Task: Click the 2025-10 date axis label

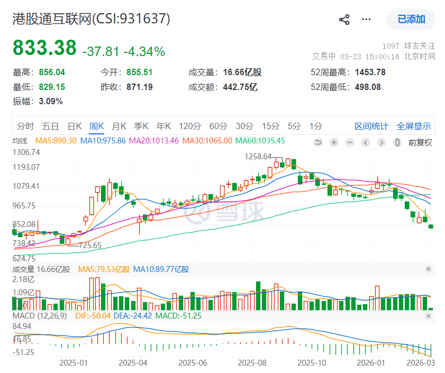Action: click(x=312, y=363)
